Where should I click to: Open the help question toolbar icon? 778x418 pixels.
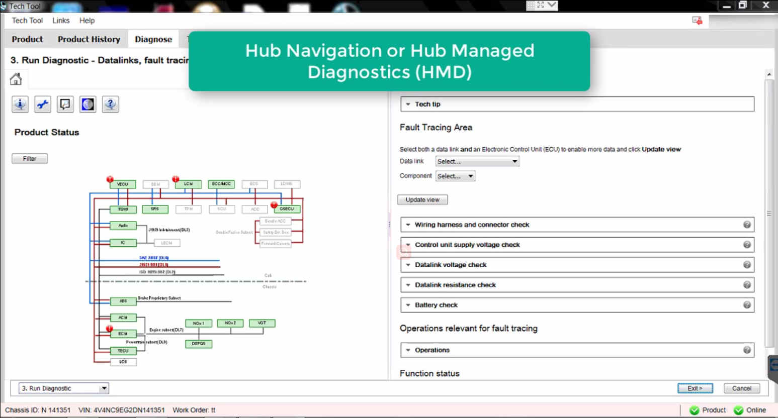(110, 104)
